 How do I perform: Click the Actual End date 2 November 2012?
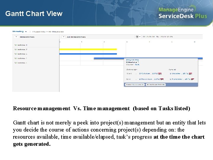[x=180, y=79]
